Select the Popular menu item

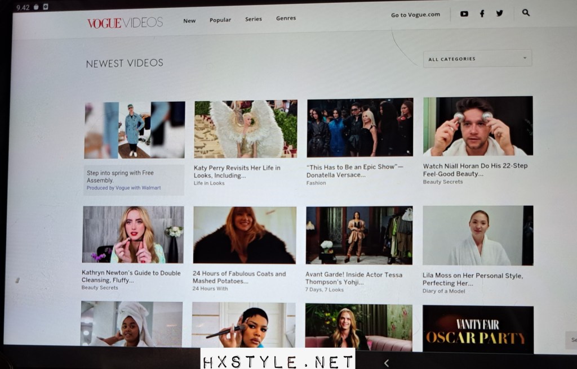220,20
